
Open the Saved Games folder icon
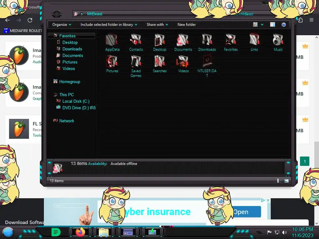pyautogui.click(x=136, y=66)
